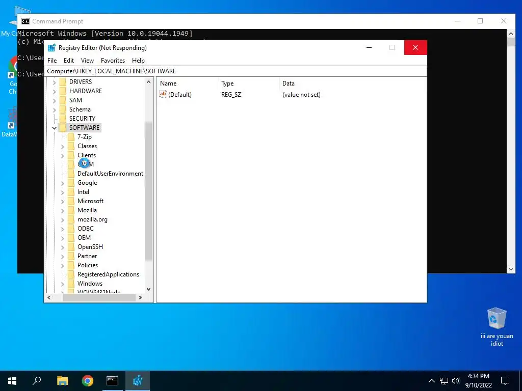
Task: Open the notification center icon
Action: (x=505, y=381)
